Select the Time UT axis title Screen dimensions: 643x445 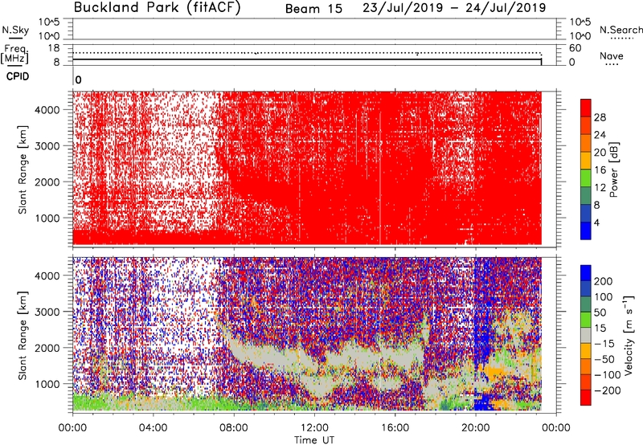pyautogui.click(x=314, y=440)
